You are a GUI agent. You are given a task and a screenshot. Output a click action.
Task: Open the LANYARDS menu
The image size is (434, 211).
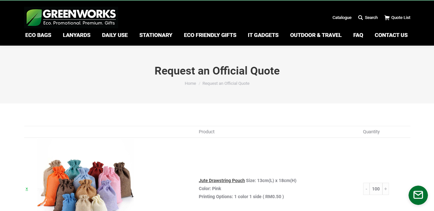tap(77, 35)
